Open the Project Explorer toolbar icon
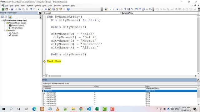This screenshot has height=112, width=200. [x=53, y=9]
